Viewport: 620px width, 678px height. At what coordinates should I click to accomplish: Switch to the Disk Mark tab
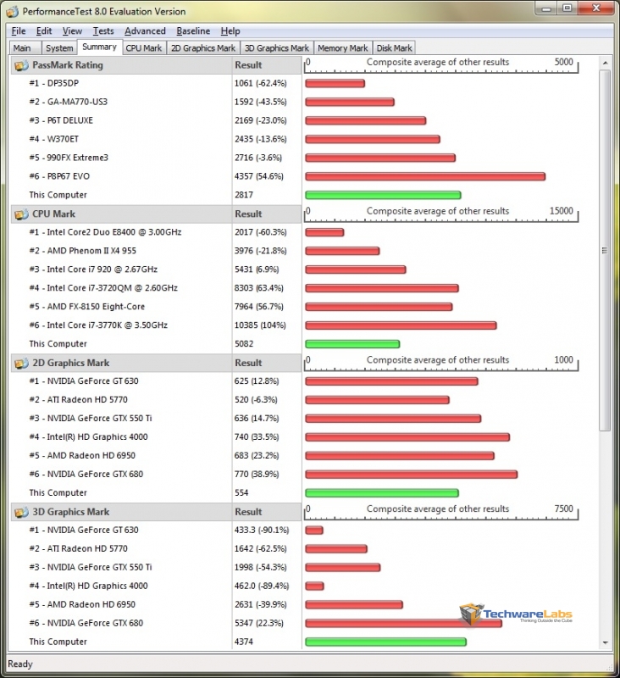[x=394, y=48]
